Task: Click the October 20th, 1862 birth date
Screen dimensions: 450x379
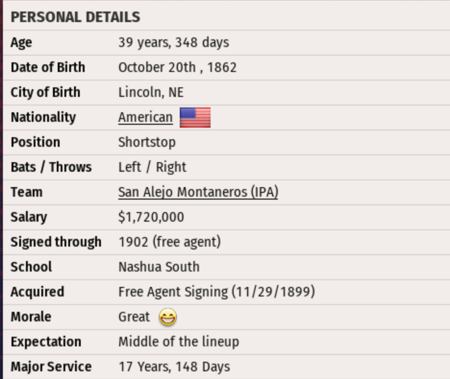Action: 177,68
